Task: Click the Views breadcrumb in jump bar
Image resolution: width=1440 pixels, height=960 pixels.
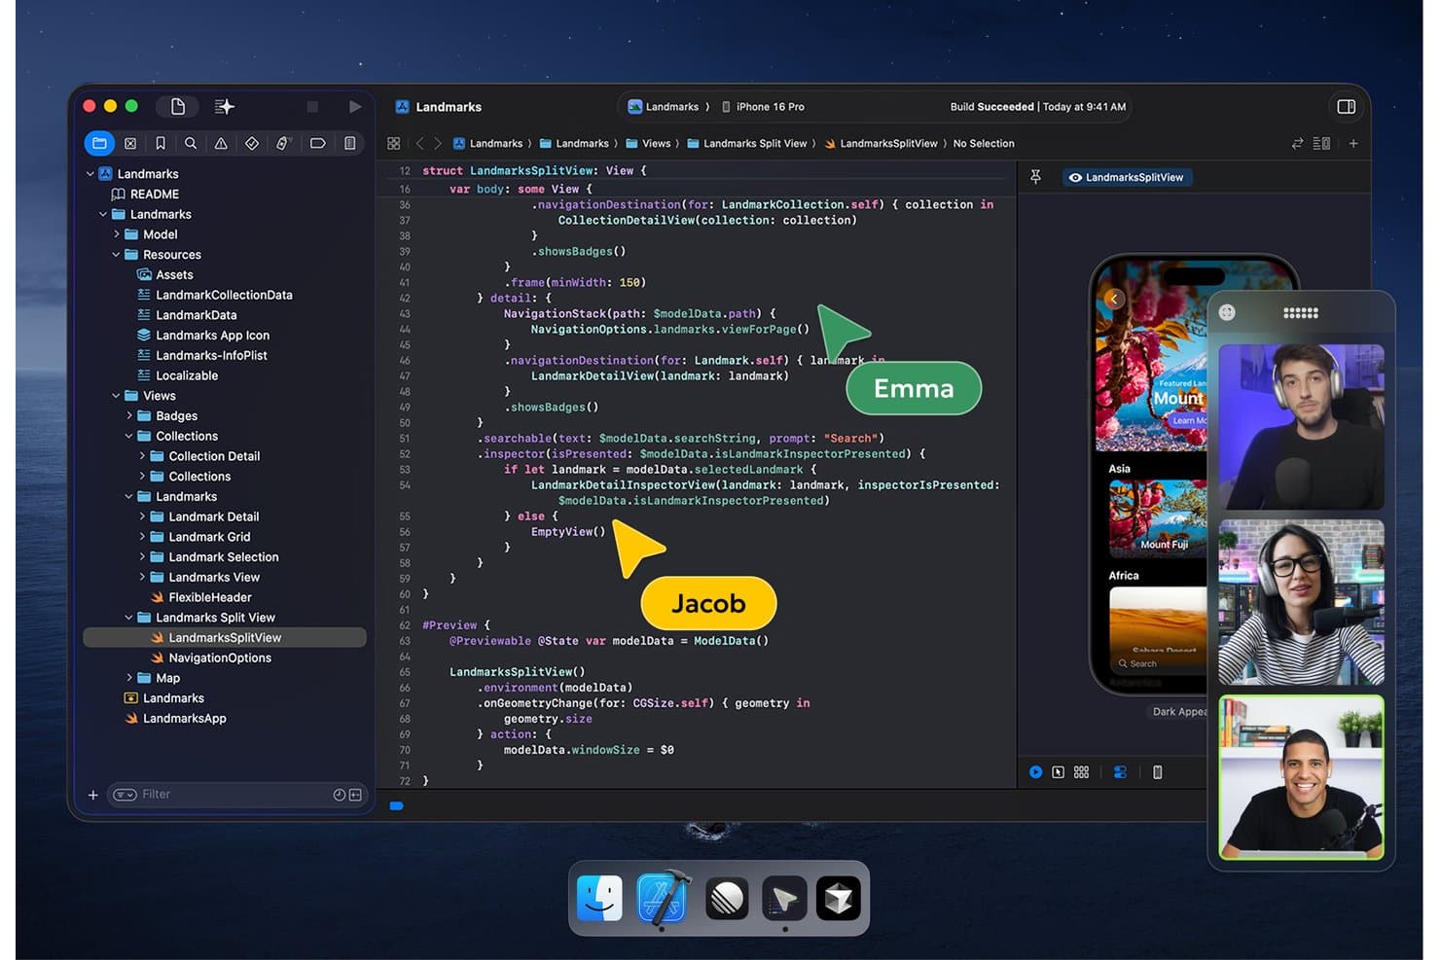Action: [x=648, y=143]
